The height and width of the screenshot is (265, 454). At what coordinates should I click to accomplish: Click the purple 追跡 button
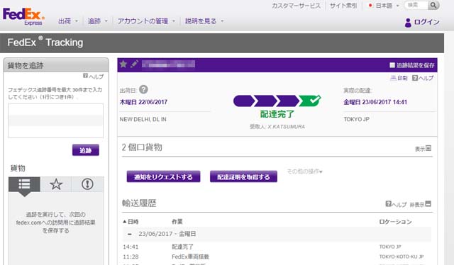click(86, 150)
